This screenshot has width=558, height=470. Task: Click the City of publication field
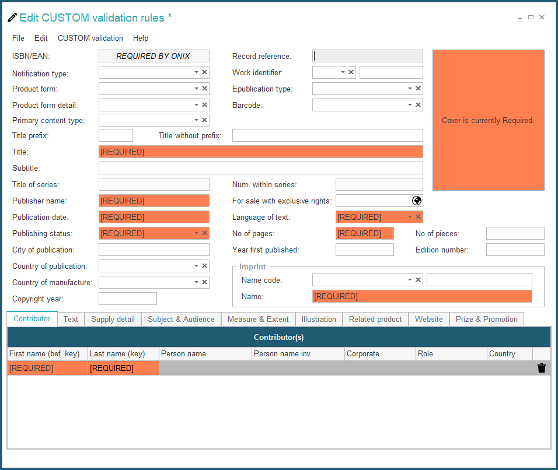(x=154, y=250)
